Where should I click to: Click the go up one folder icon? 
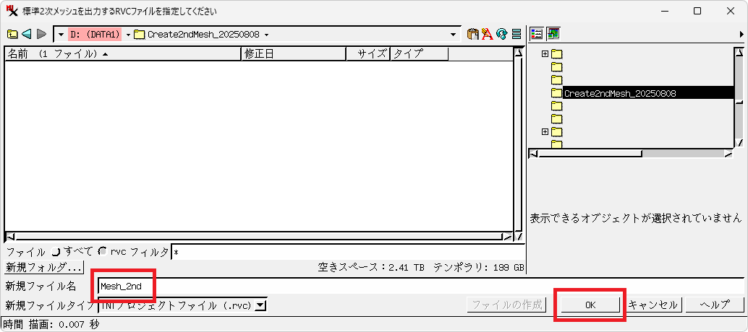click(12, 34)
